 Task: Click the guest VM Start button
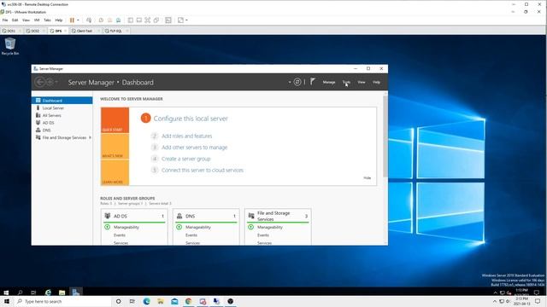[6, 293]
